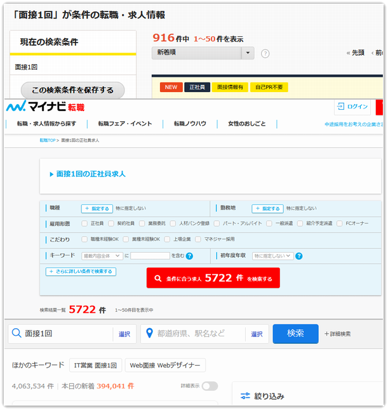388x410 pixels.
Task: Enable the 職種未経験OK checkbox
Action: coord(84,239)
